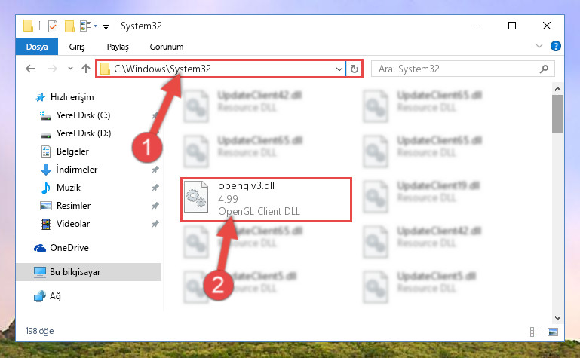Open the Dosya menu tab
The image size is (580, 358).
(37, 47)
